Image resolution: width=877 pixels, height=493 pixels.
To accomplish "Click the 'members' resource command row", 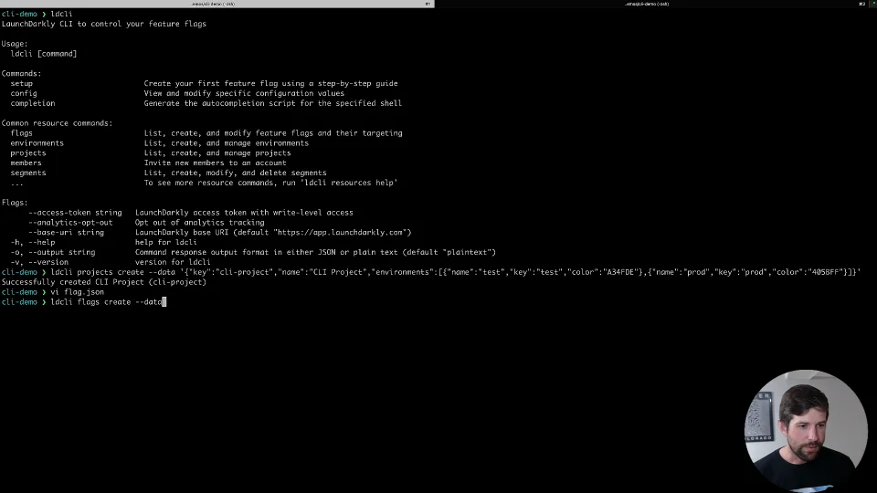I will tap(148, 163).
